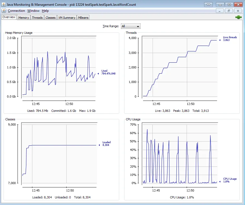Open the MBeans tab

(83, 18)
